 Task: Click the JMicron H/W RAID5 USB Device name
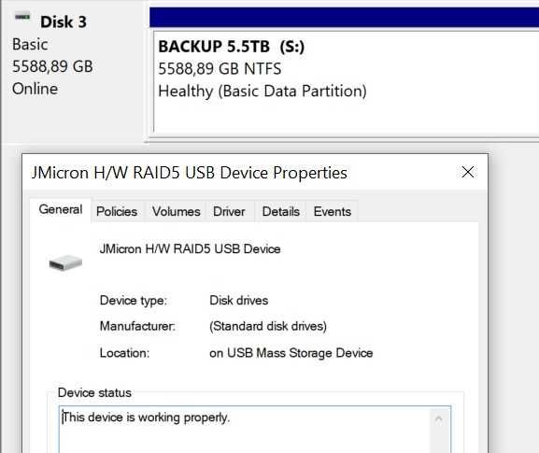[x=190, y=248]
